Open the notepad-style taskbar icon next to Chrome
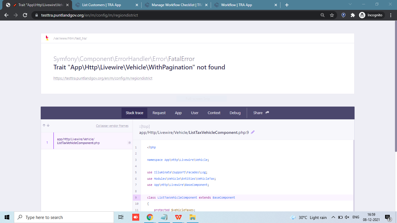 164,217
